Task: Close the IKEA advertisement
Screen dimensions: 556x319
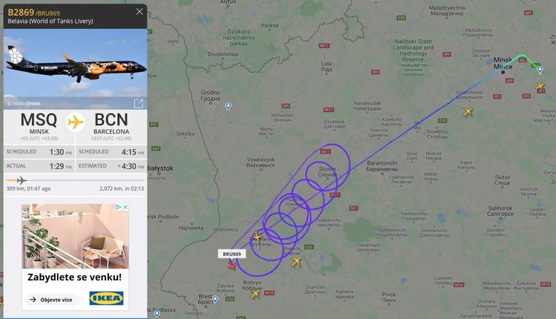Action: 125,207
